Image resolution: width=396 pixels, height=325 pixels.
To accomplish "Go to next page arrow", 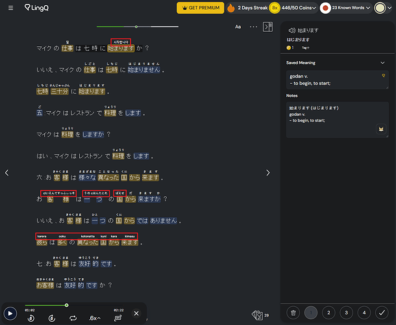I will 268,173.
